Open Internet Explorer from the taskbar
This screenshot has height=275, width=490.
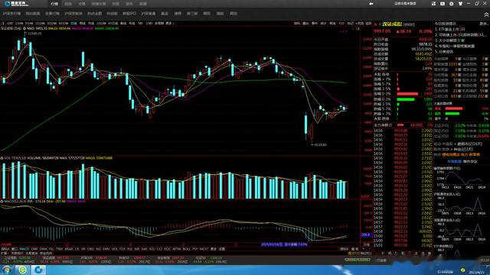[x=22, y=270]
